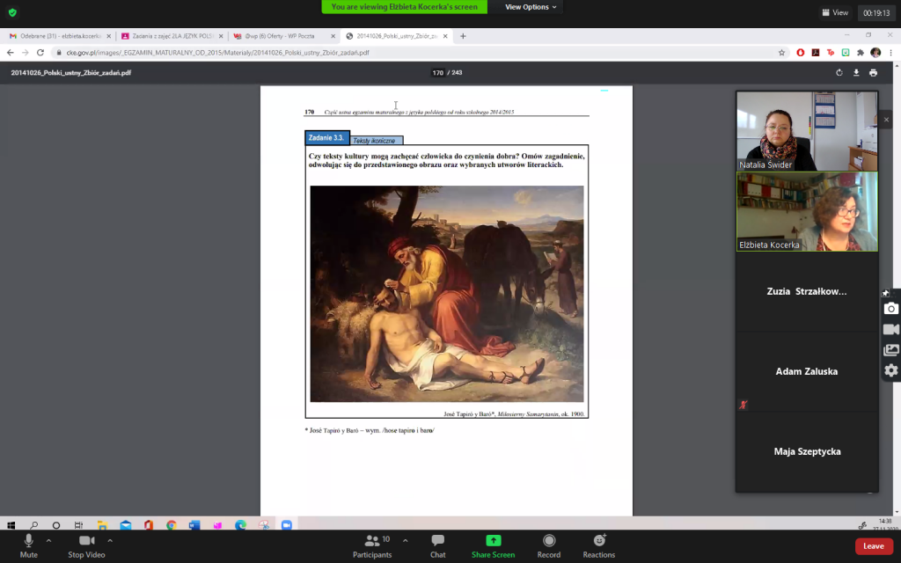
Task: Open the camera snapshot tool in side panel
Action: coord(890,309)
